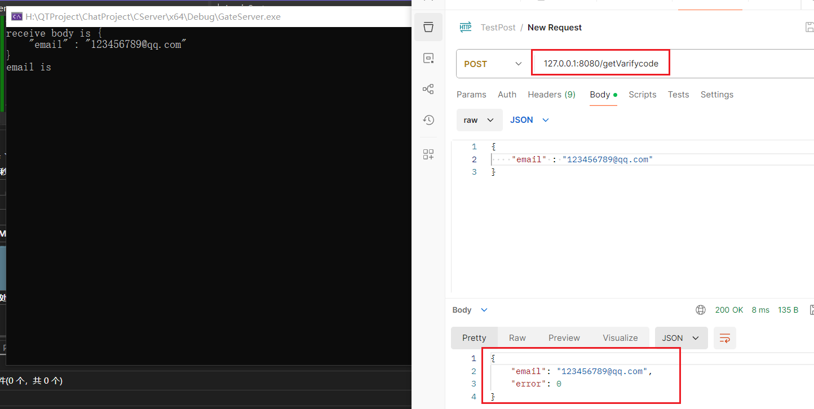Open the Collections sidebar icon in Postman
814x409 pixels.
tap(428, 27)
